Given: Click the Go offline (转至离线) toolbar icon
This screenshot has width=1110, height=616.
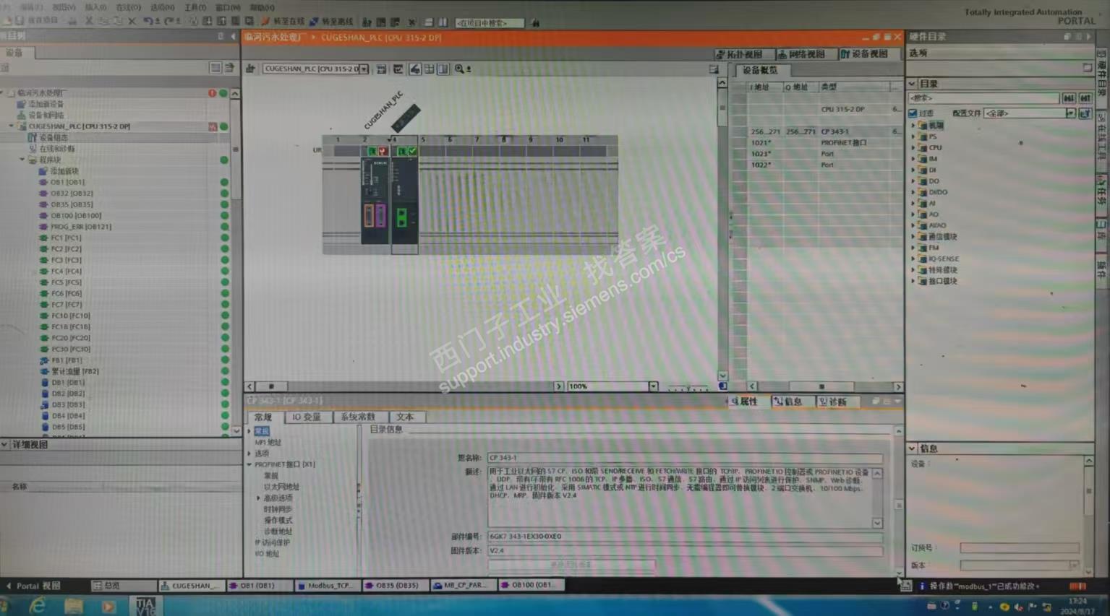Looking at the screenshot, I should [314, 22].
